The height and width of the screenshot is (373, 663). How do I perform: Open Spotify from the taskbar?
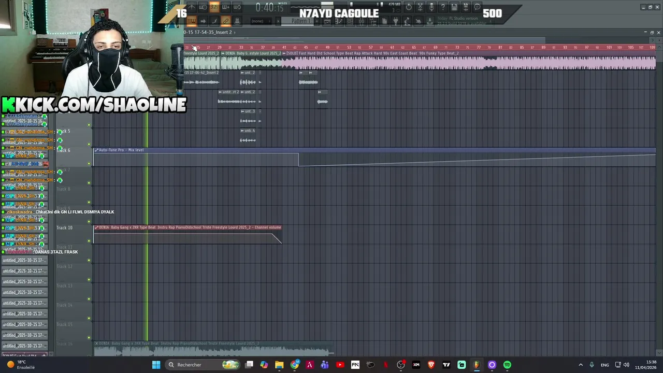coord(507,365)
